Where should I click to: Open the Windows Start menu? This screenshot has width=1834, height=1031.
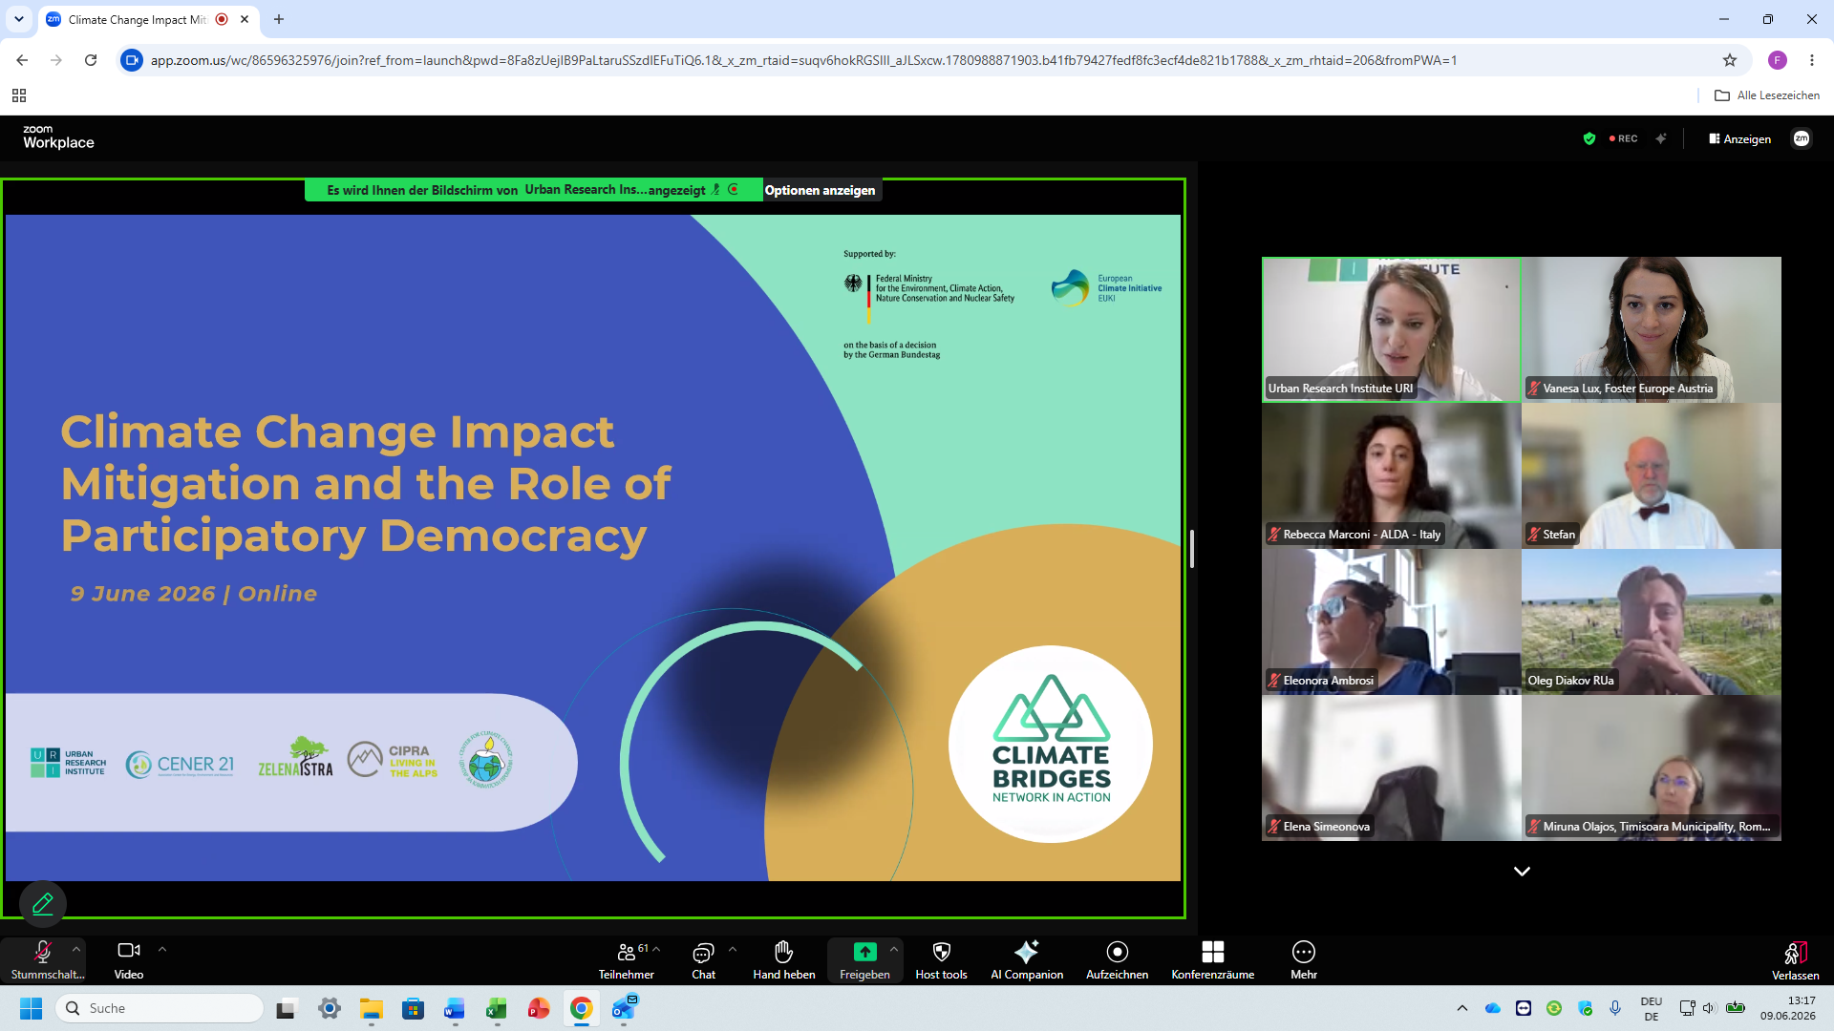[31, 1008]
